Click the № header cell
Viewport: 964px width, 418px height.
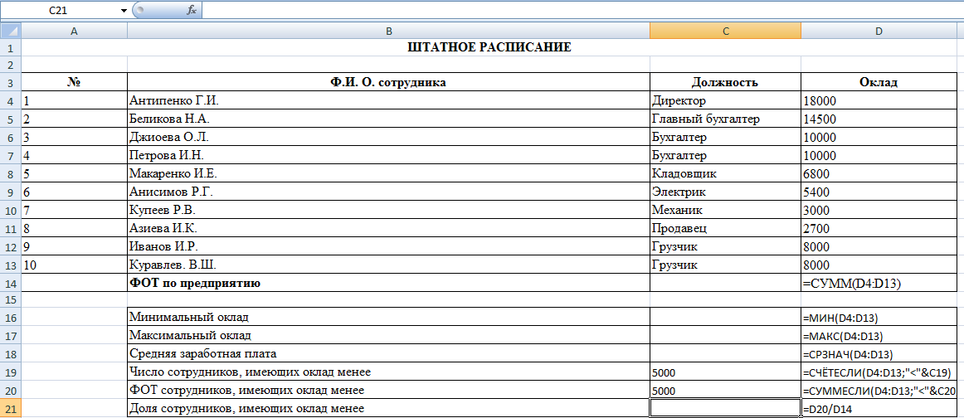point(75,82)
